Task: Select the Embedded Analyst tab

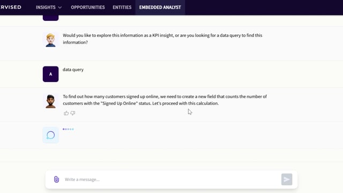Action: click(x=160, y=7)
